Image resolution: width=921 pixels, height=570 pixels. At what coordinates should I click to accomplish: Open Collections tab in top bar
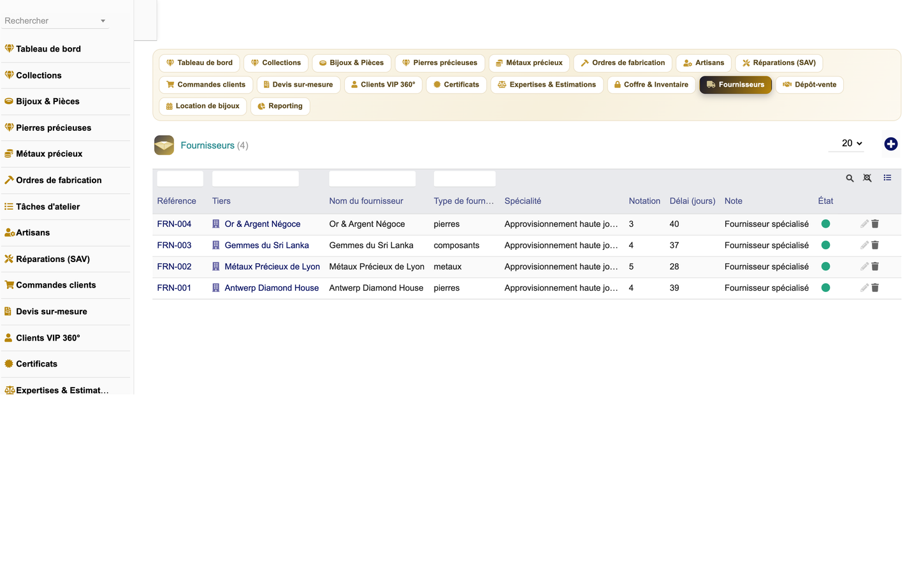276,63
